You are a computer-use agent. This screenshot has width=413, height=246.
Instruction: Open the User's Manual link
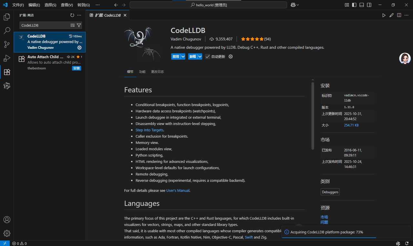(x=178, y=190)
